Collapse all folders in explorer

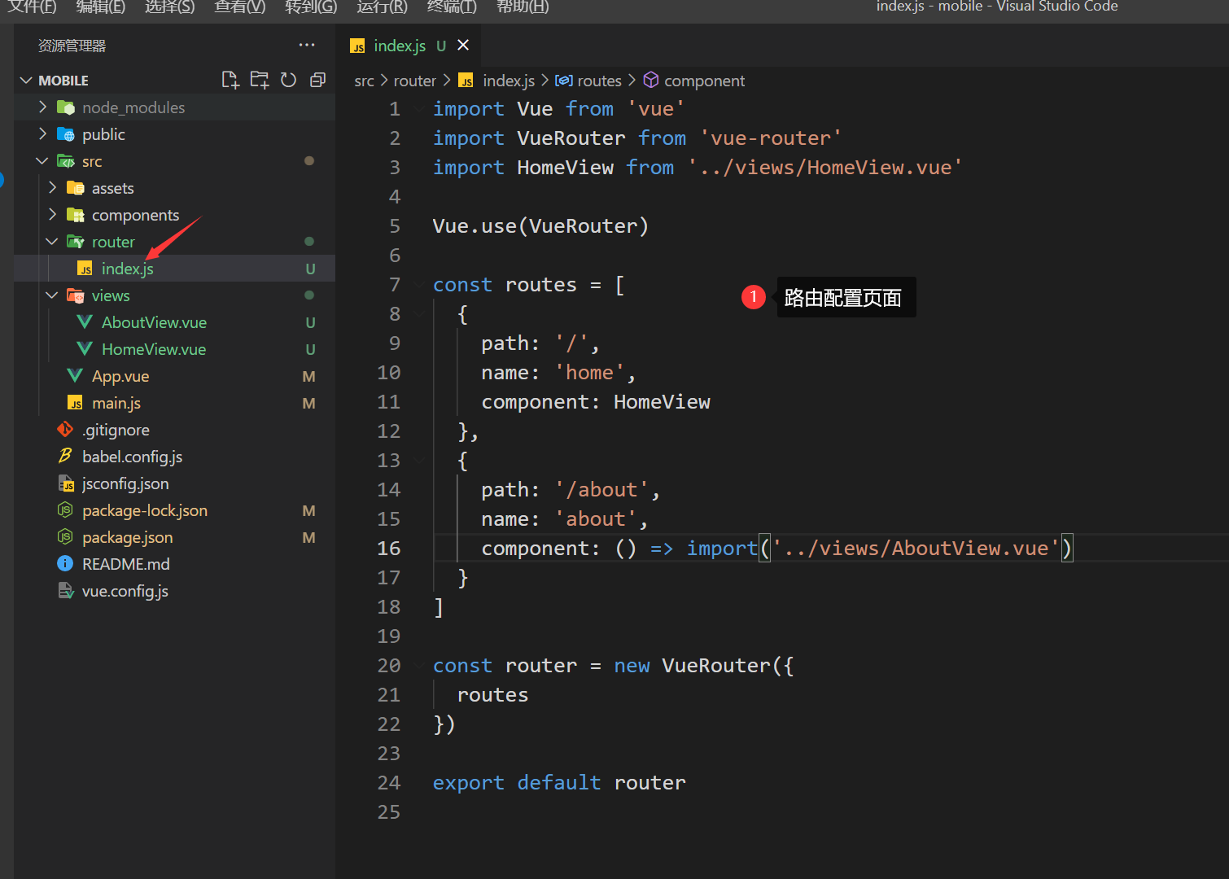pyautogui.click(x=317, y=80)
